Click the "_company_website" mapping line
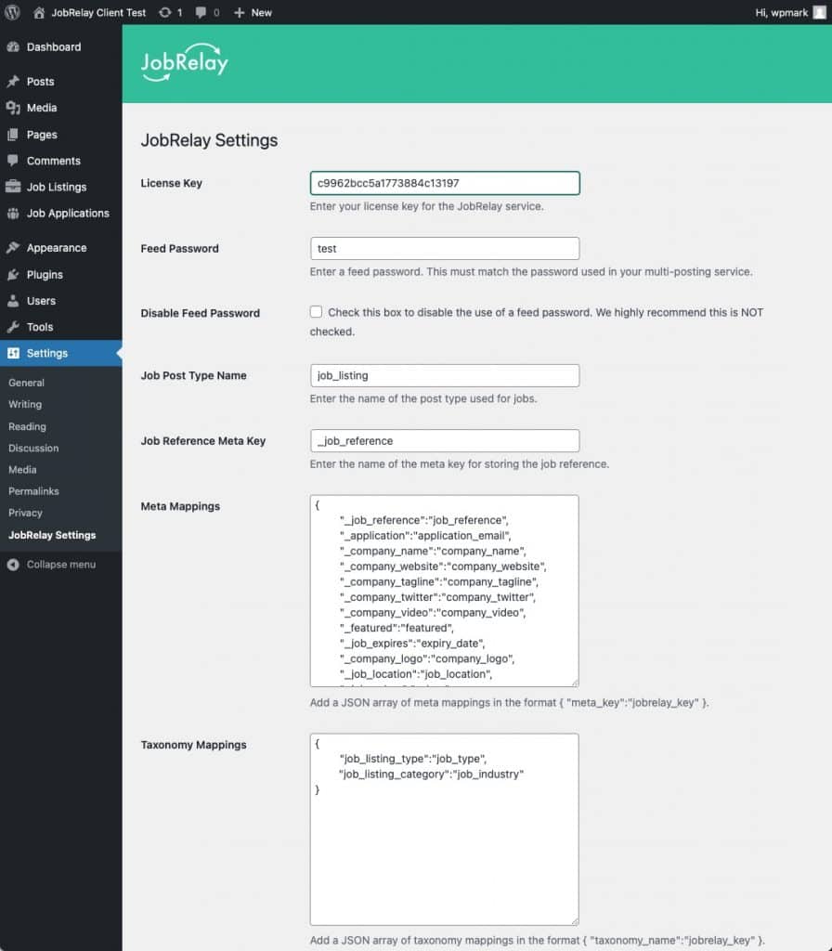This screenshot has height=951, width=832. pos(443,567)
